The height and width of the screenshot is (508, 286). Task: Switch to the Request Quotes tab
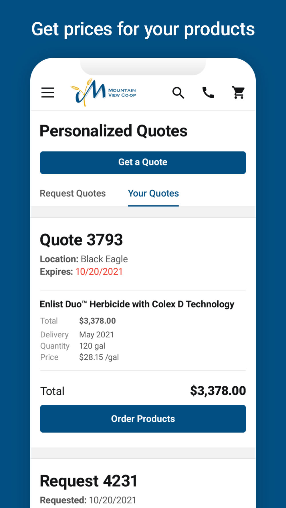point(73,193)
